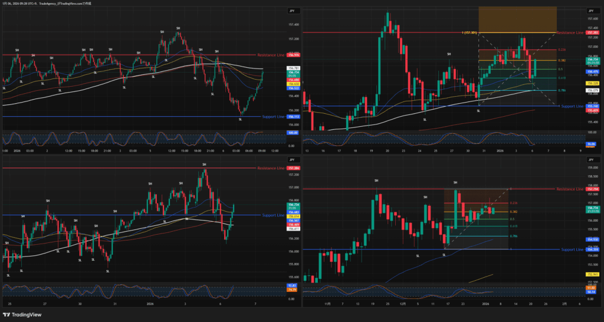
Task: Click the blue 154.359 support price tag
Action: pyautogui.click(x=592, y=249)
